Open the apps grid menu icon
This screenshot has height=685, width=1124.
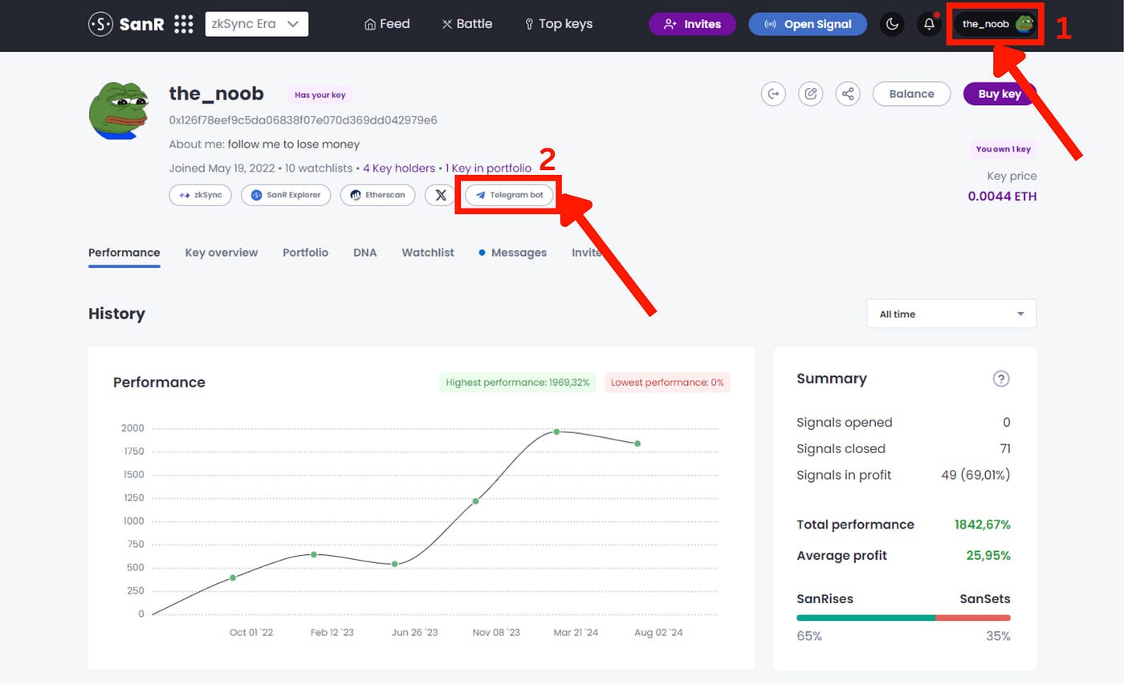pyautogui.click(x=184, y=24)
